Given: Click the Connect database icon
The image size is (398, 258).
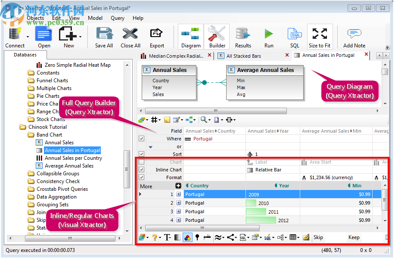Looking at the screenshot, I should [15, 34].
